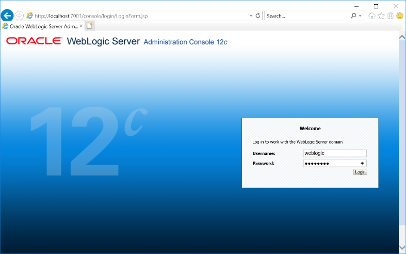Reveal password with the eye icon
The image size is (406, 254).
(362, 163)
